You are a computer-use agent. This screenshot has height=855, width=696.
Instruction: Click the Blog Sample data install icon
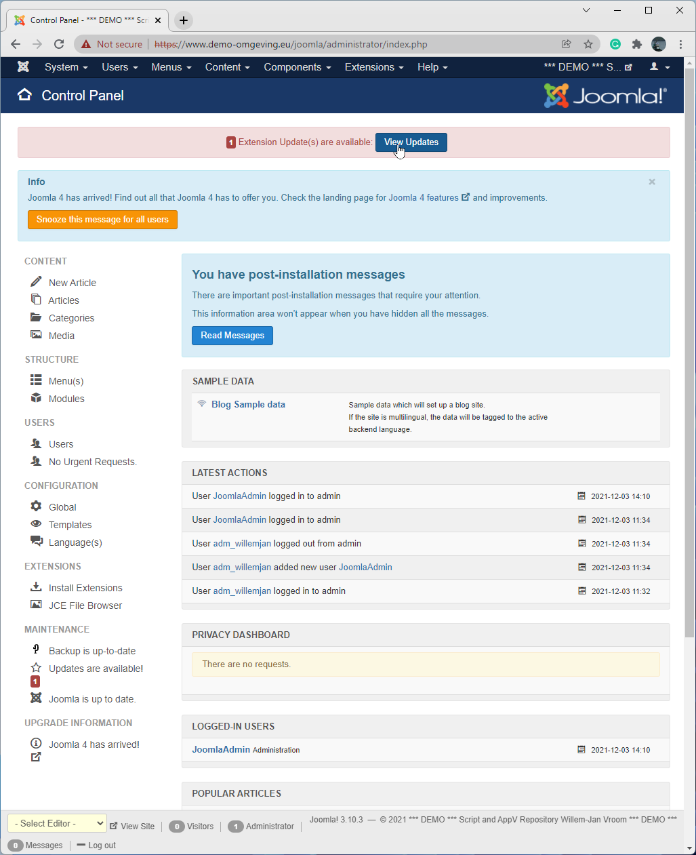point(201,404)
